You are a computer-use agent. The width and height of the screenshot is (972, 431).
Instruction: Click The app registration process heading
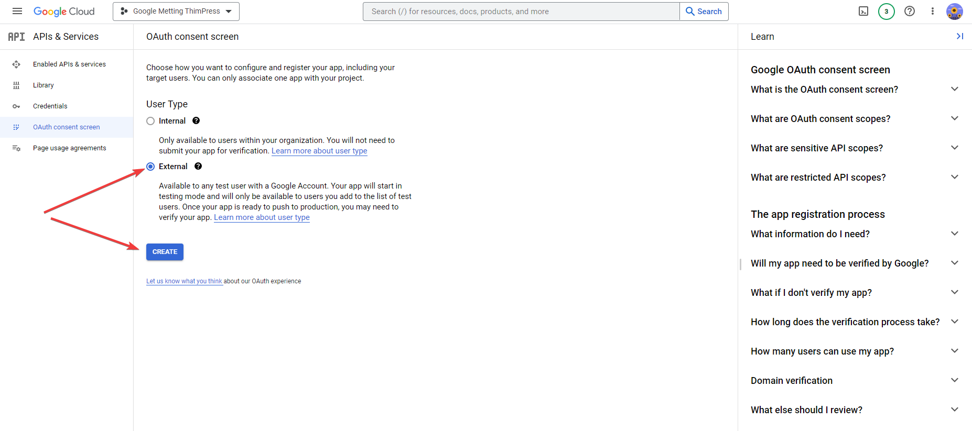click(x=818, y=214)
